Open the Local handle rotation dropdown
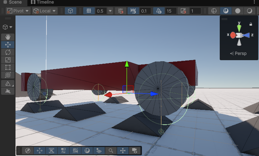Screen dimensions: 259x156 pos(45,11)
